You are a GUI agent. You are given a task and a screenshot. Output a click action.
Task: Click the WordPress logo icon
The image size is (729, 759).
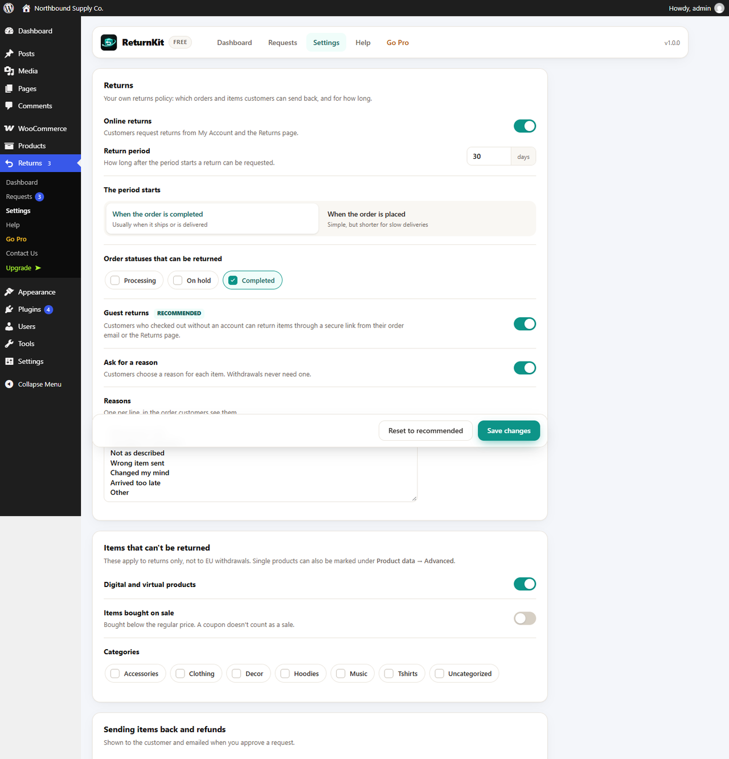(x=9, y=8)
